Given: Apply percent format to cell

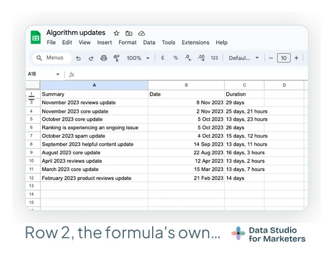Looking at the screenshot, I should pos(175,58).
